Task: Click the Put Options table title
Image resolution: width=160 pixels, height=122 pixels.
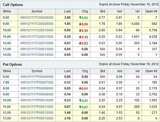Action: pyautogui.click(x=12, y=64)
